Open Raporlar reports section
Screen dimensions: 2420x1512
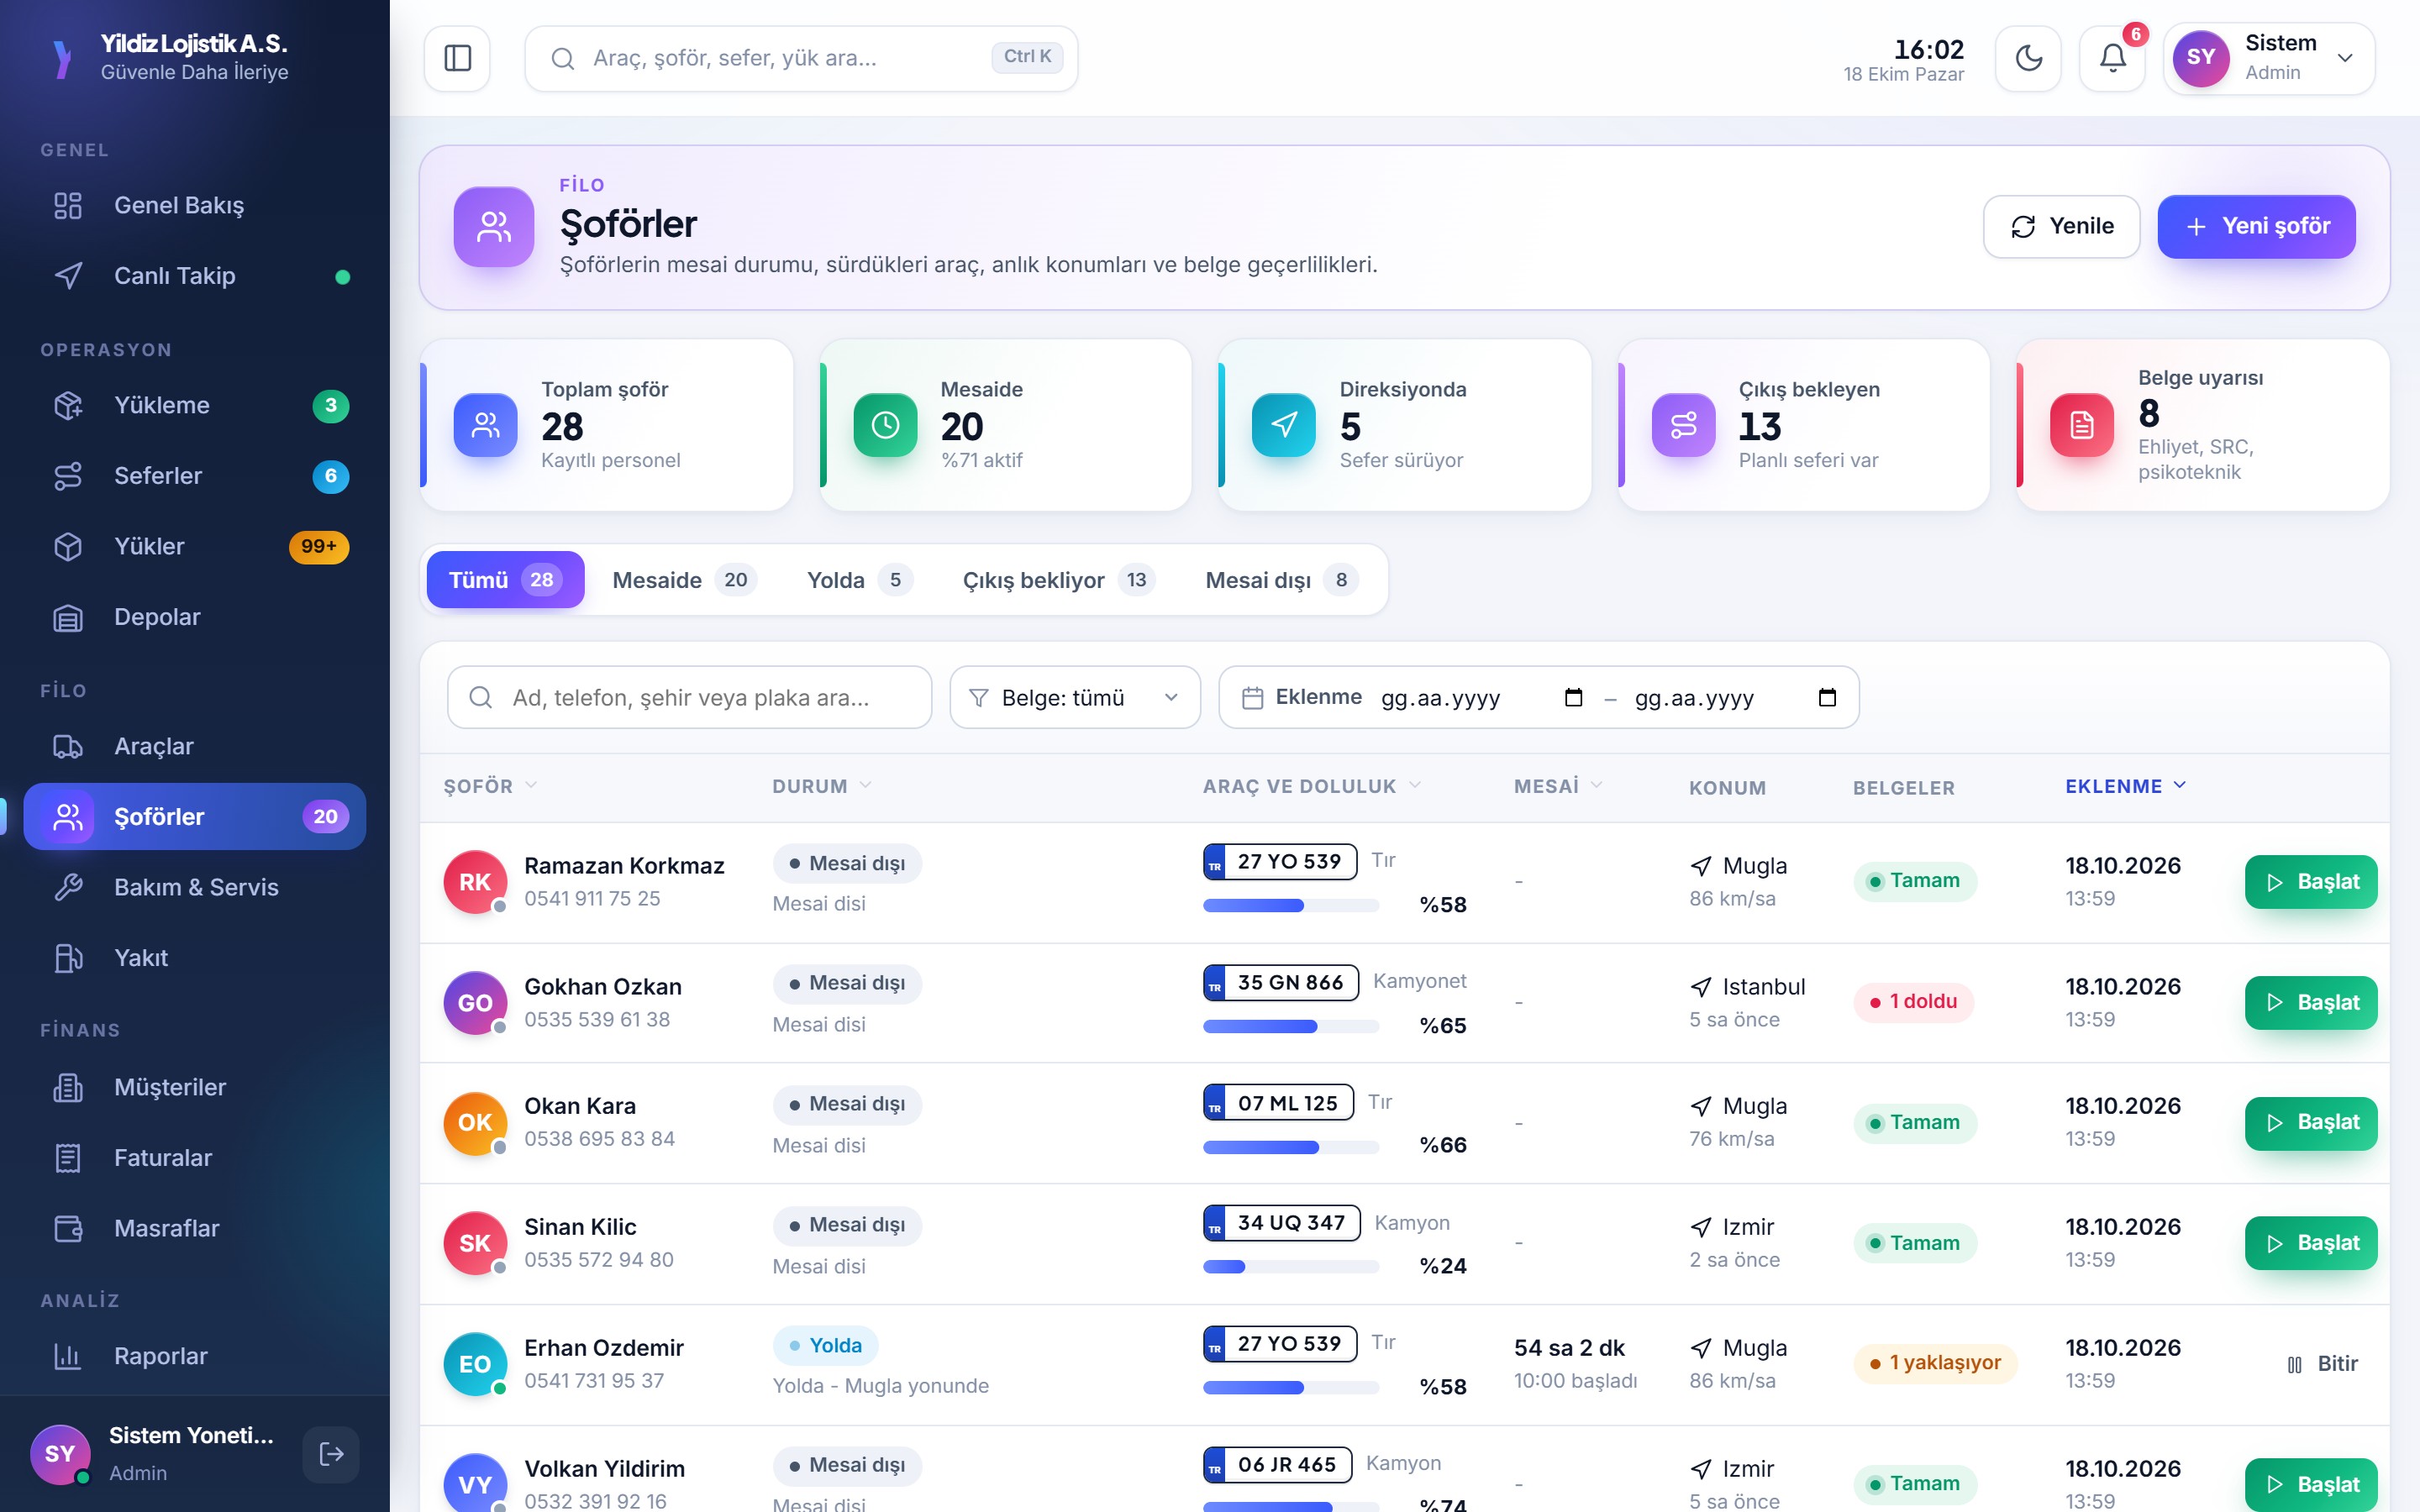click(x=195, y=1356)
